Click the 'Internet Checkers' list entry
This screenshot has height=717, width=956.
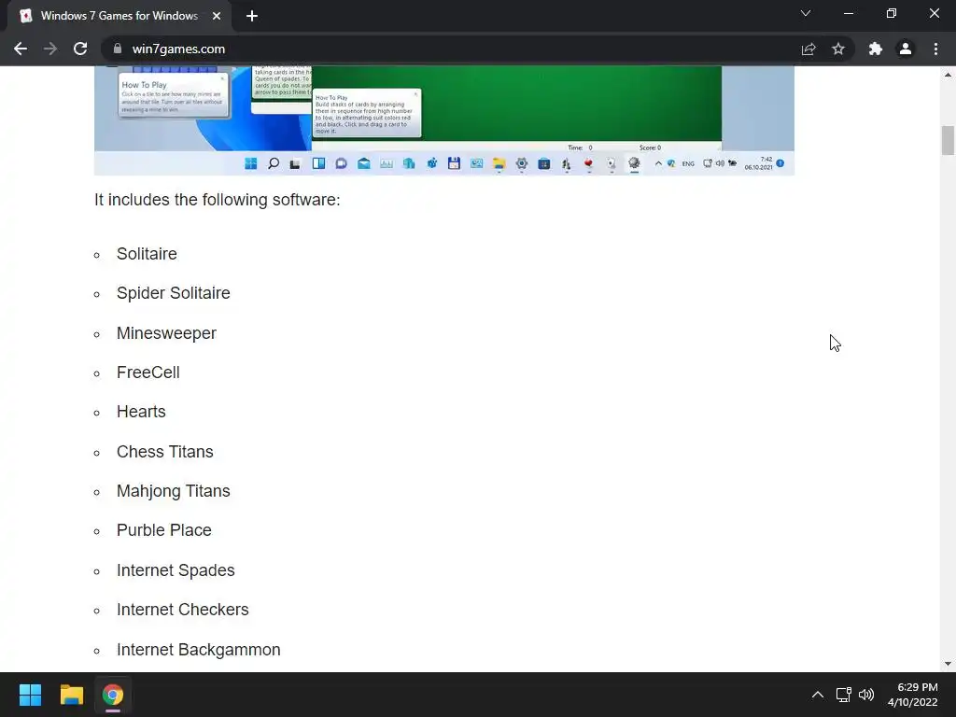coord(183,610)
